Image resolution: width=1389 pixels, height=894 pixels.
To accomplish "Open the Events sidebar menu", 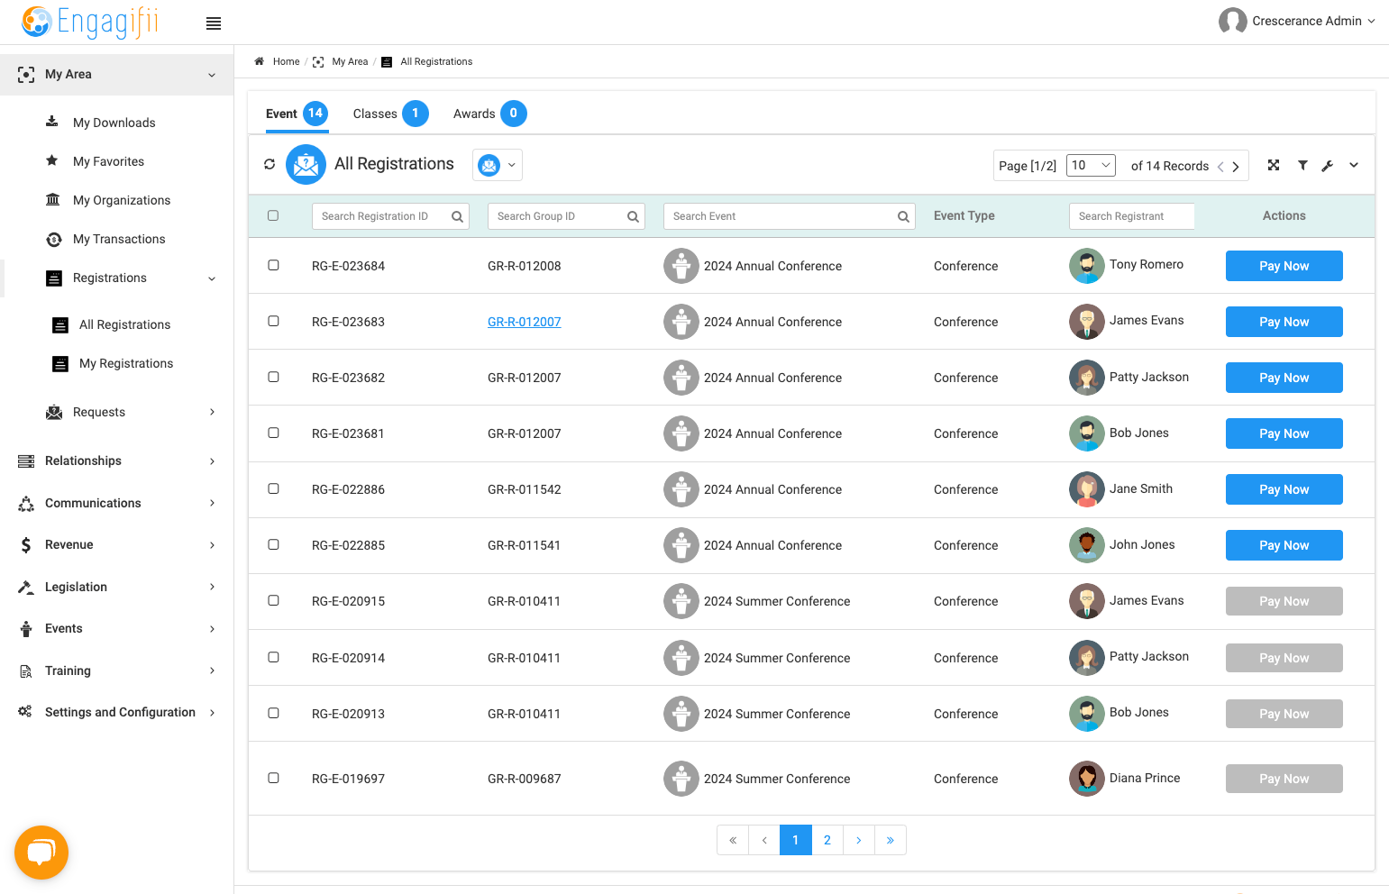I will pyautogui.click(x=117, y=628).
